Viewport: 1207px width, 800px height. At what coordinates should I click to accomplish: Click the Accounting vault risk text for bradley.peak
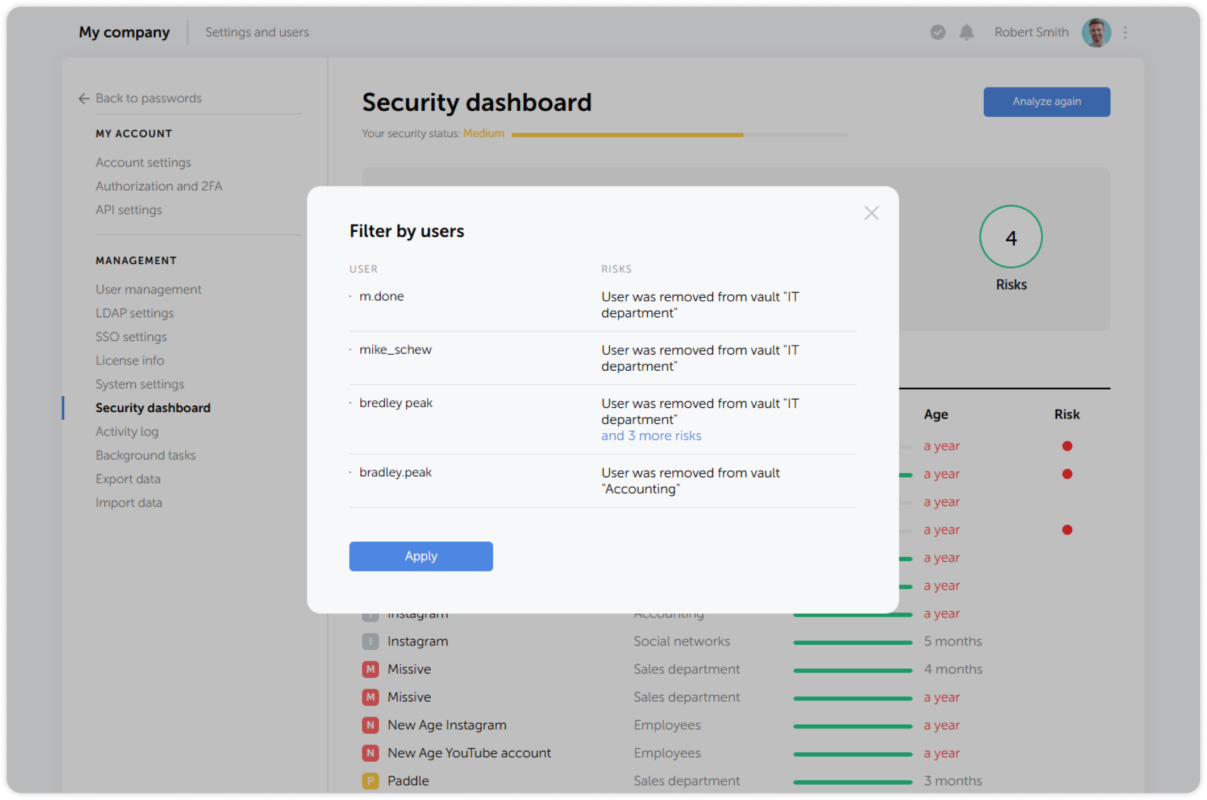pos(690,481)
